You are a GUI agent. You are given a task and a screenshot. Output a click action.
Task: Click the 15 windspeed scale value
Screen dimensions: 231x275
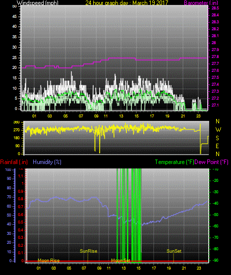(14, 78)
